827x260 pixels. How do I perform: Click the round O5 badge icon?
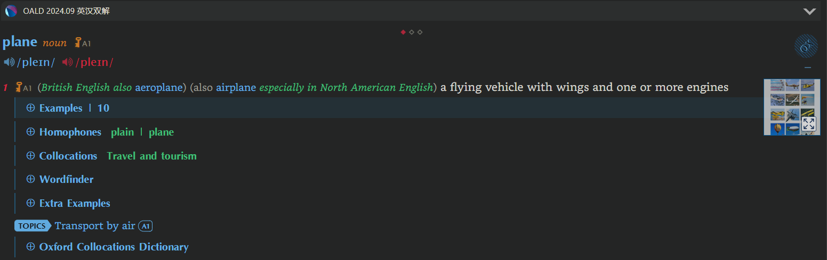(806, 46)
